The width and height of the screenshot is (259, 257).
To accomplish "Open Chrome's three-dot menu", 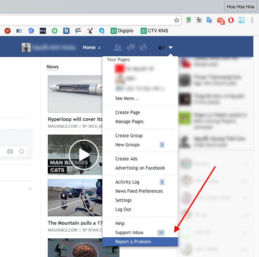I will (x=253, y=20).
